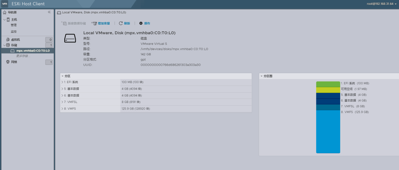Click the network count badge
Screen dimensions: 399x170
pyautogui.click(x=49, y=62)
